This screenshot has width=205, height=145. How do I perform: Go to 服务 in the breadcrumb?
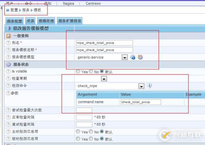[26, 10]
